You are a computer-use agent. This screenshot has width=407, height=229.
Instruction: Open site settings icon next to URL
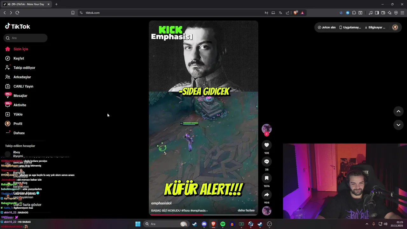(81, 13)
